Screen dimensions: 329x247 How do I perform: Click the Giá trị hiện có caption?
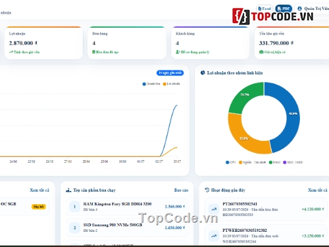[x=275, y=52]
